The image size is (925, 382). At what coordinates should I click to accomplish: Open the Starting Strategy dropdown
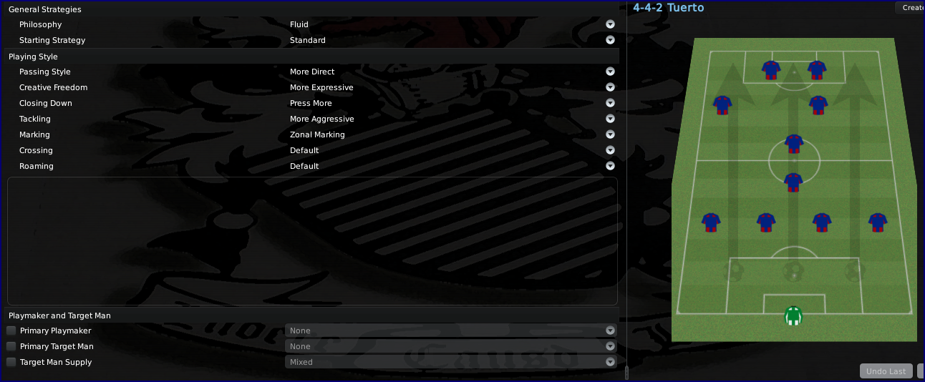click(610, 40)
